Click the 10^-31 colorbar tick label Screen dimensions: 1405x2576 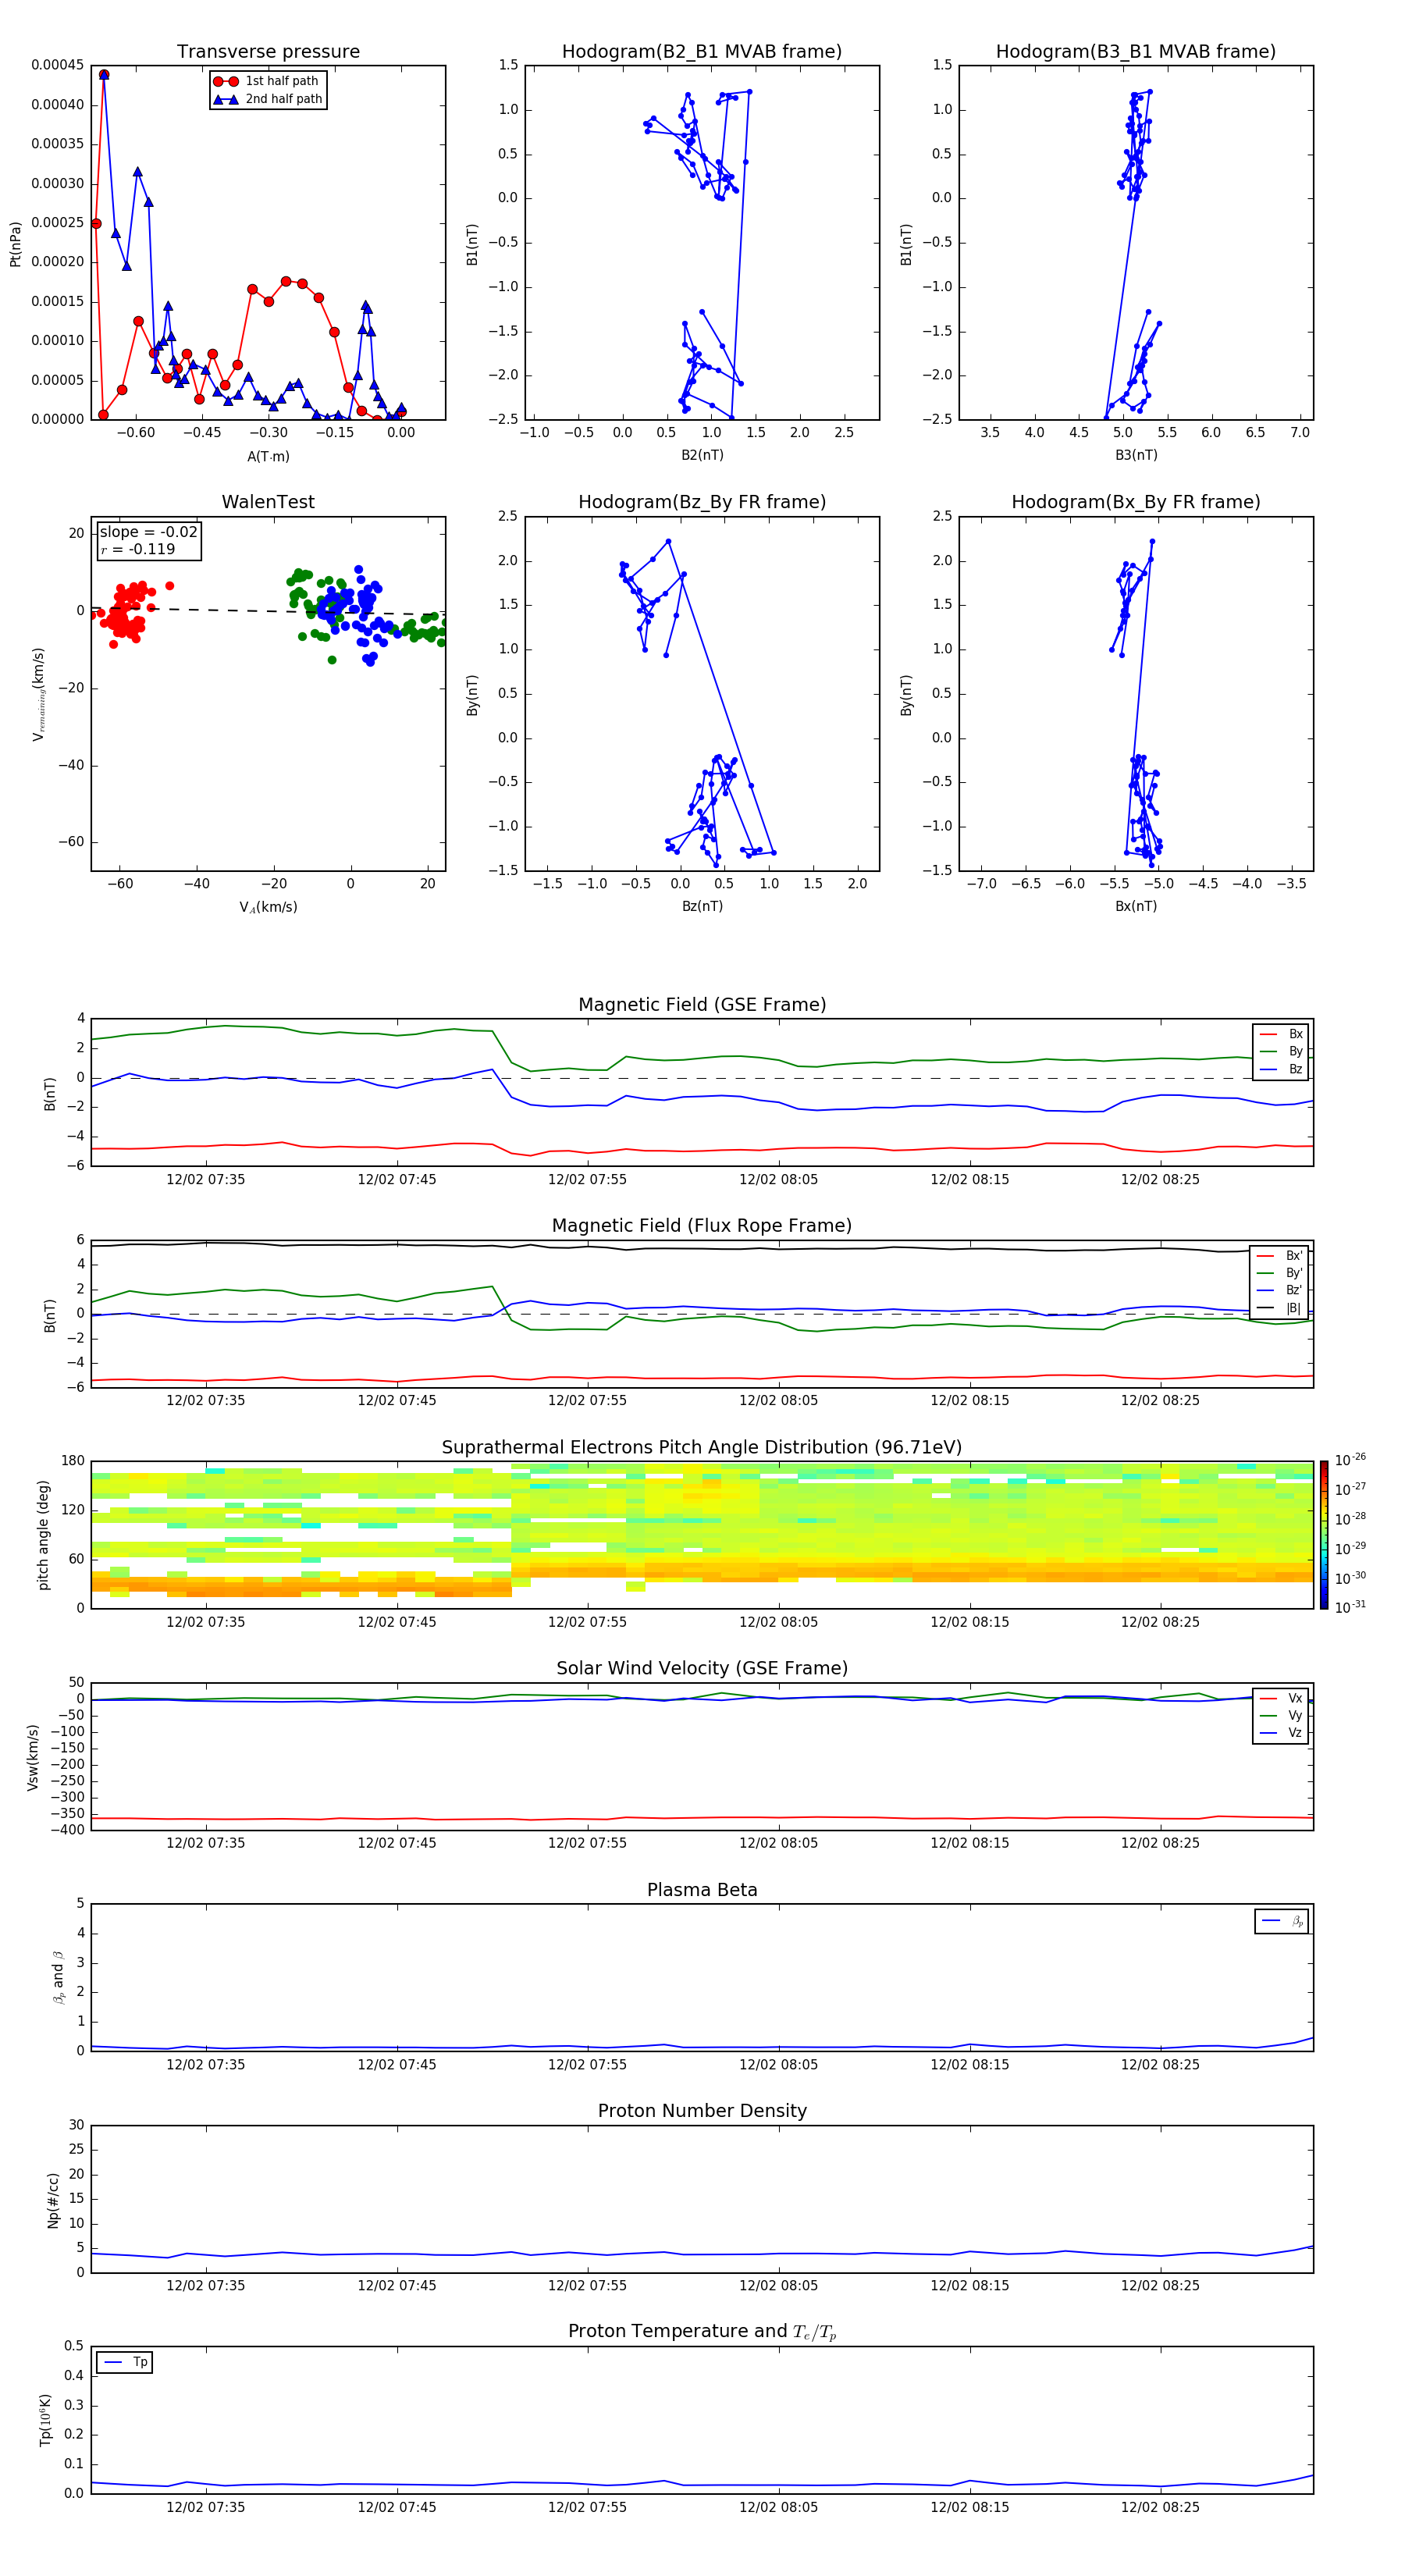(x=1350, y=1607)
